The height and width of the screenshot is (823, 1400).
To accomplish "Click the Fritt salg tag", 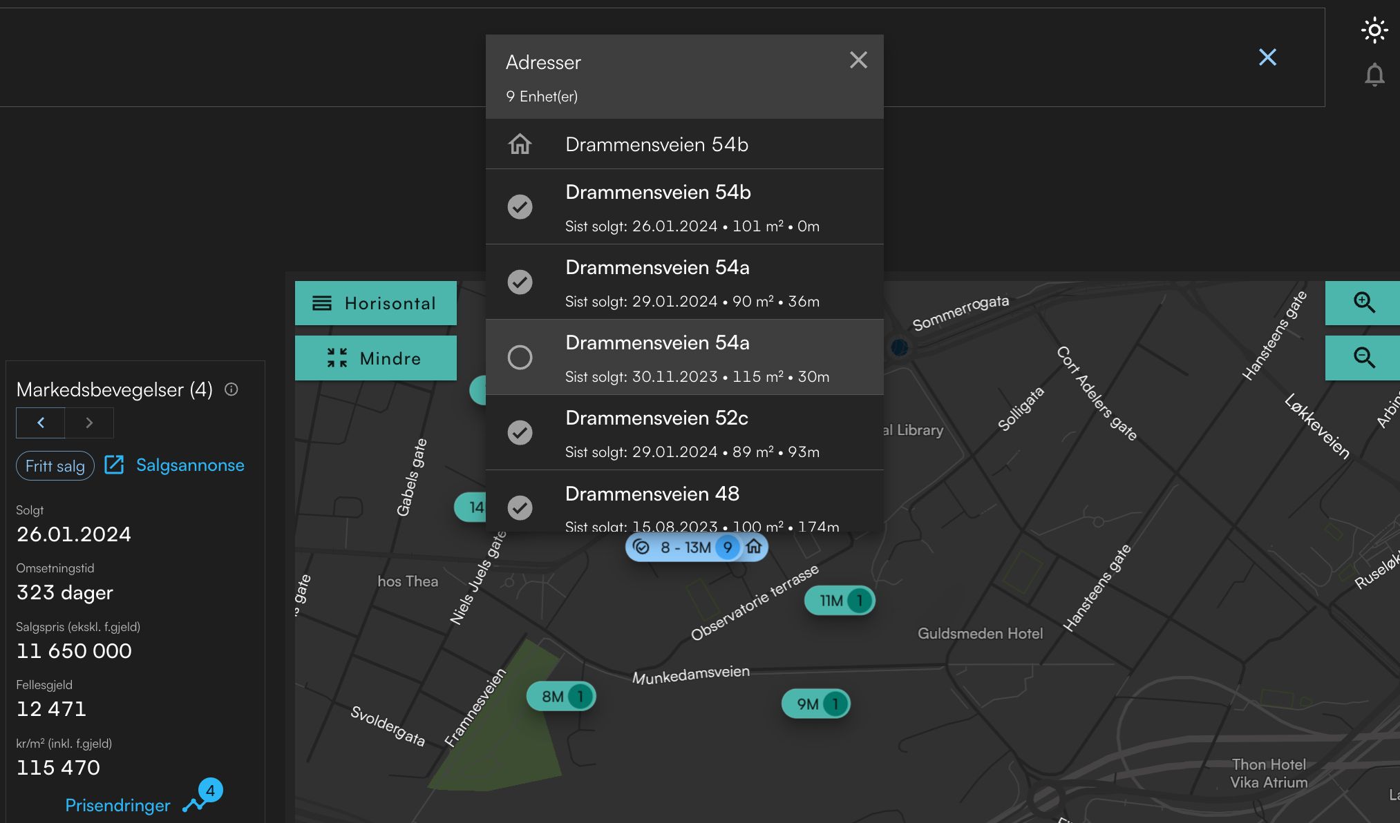I will coord(55,466).
